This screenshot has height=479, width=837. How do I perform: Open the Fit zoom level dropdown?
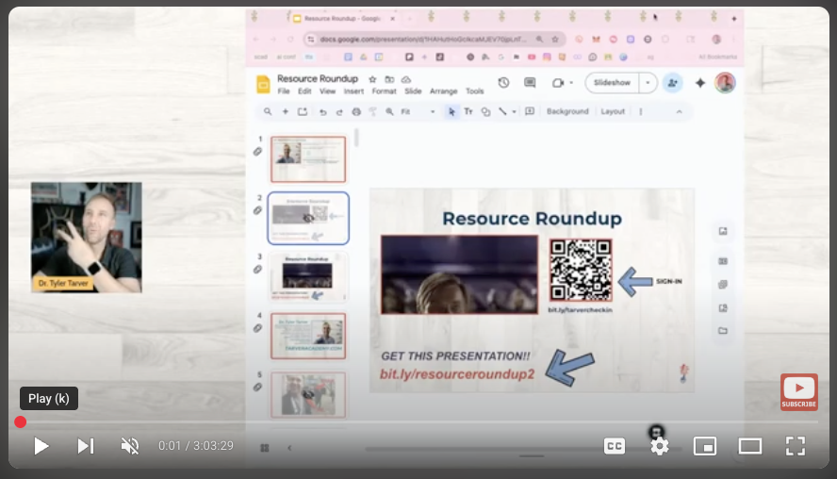tap(418, 111)
